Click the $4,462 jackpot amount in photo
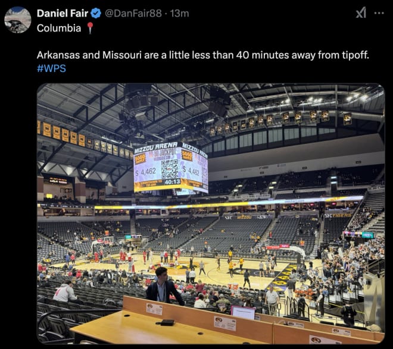 coord(146,172)
